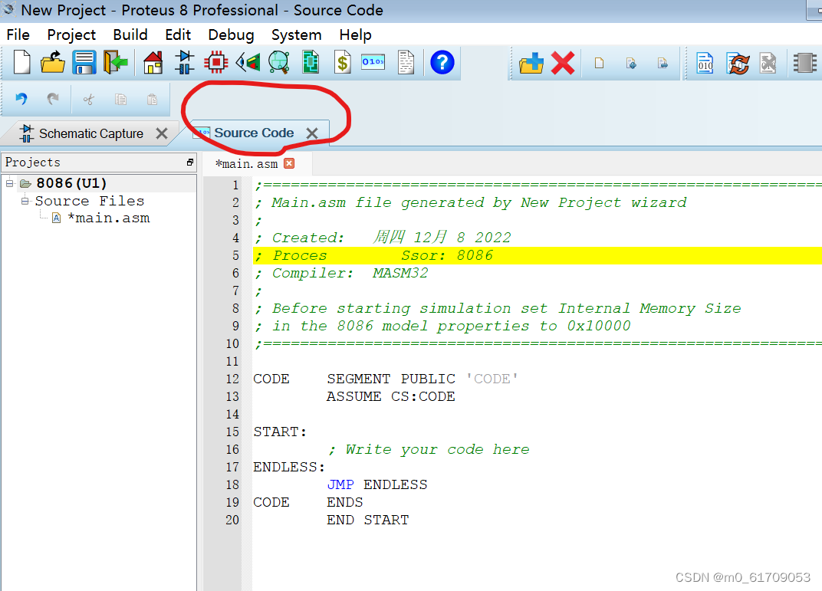Open Gerber Viewer magnifier icon
Image resolution: width=822 pixels, height=591 pixels.
279,62
